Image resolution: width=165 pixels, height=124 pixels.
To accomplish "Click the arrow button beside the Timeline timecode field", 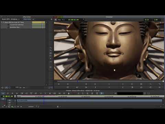I will coord(15,96).
